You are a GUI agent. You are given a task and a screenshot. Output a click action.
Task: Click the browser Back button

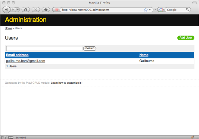[6, 10]
